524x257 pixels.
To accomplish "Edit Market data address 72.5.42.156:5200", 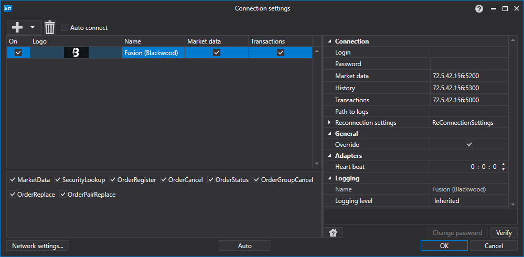I will (x=469, y=76).
